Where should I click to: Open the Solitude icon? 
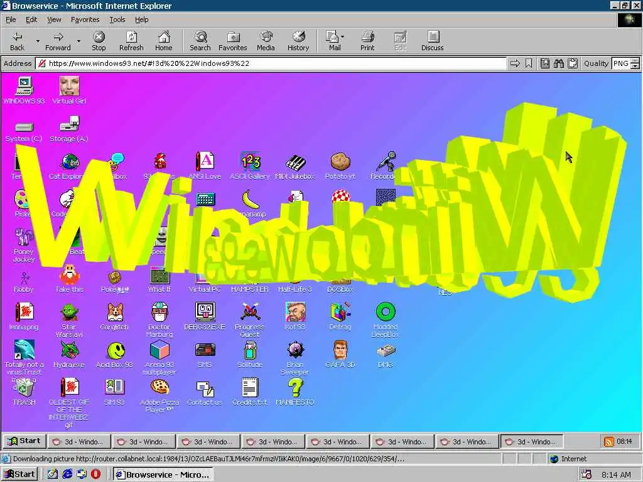point(250,354)
